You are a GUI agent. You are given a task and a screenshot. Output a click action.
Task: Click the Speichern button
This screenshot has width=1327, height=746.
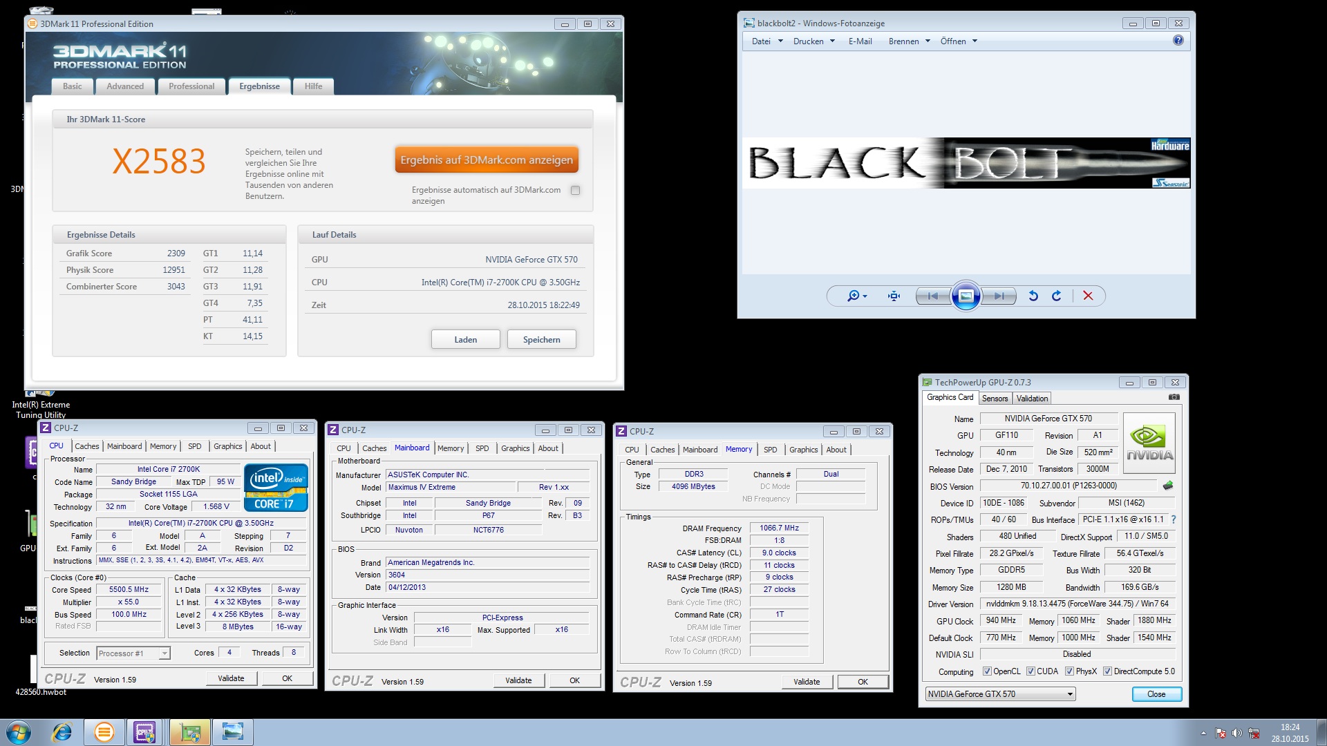pyautogui.click(x=541, y=340)
